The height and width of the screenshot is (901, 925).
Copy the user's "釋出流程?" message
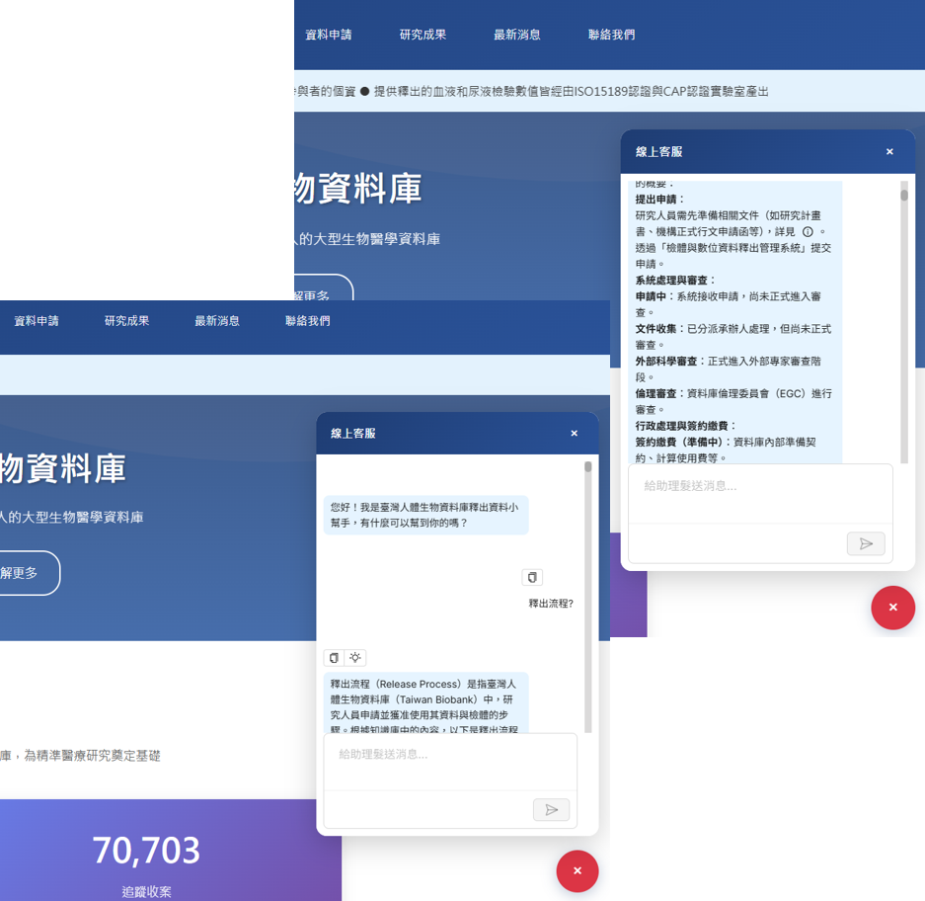coord(532,577)
